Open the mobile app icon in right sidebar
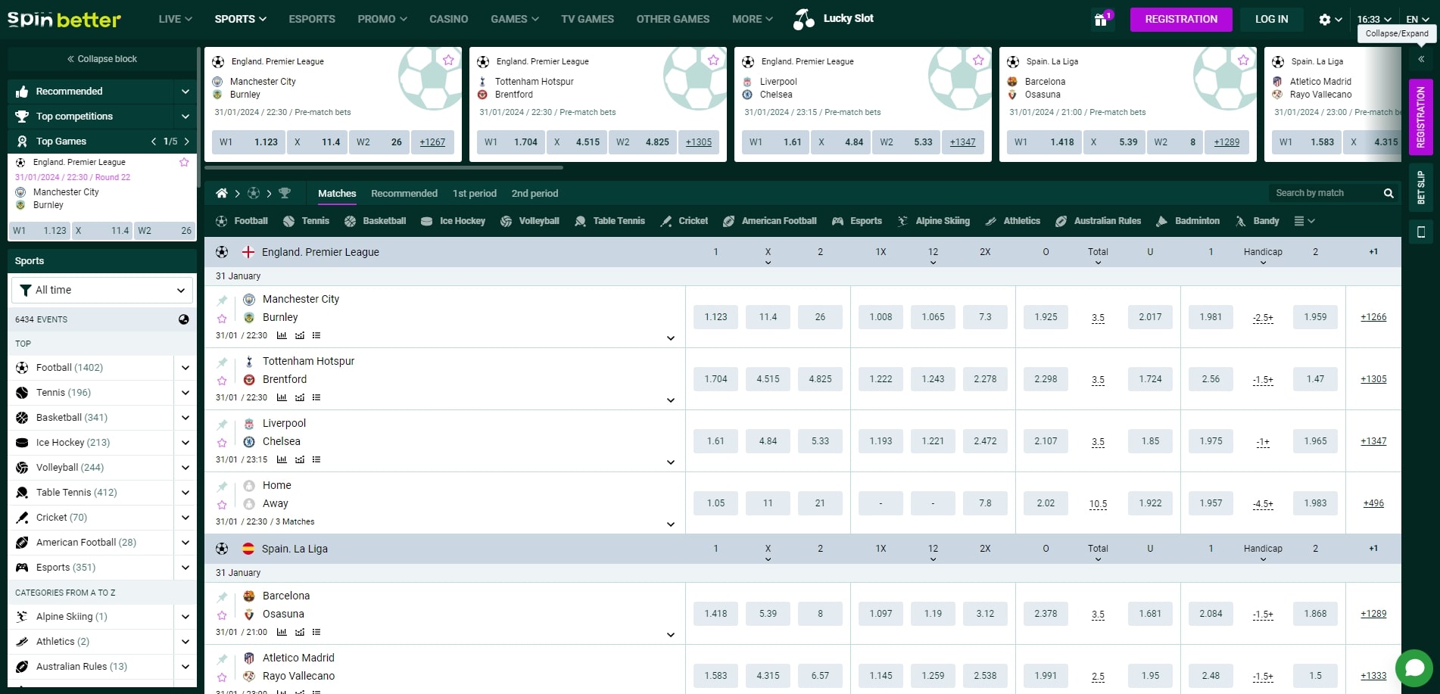 [x=1420, y=232]
